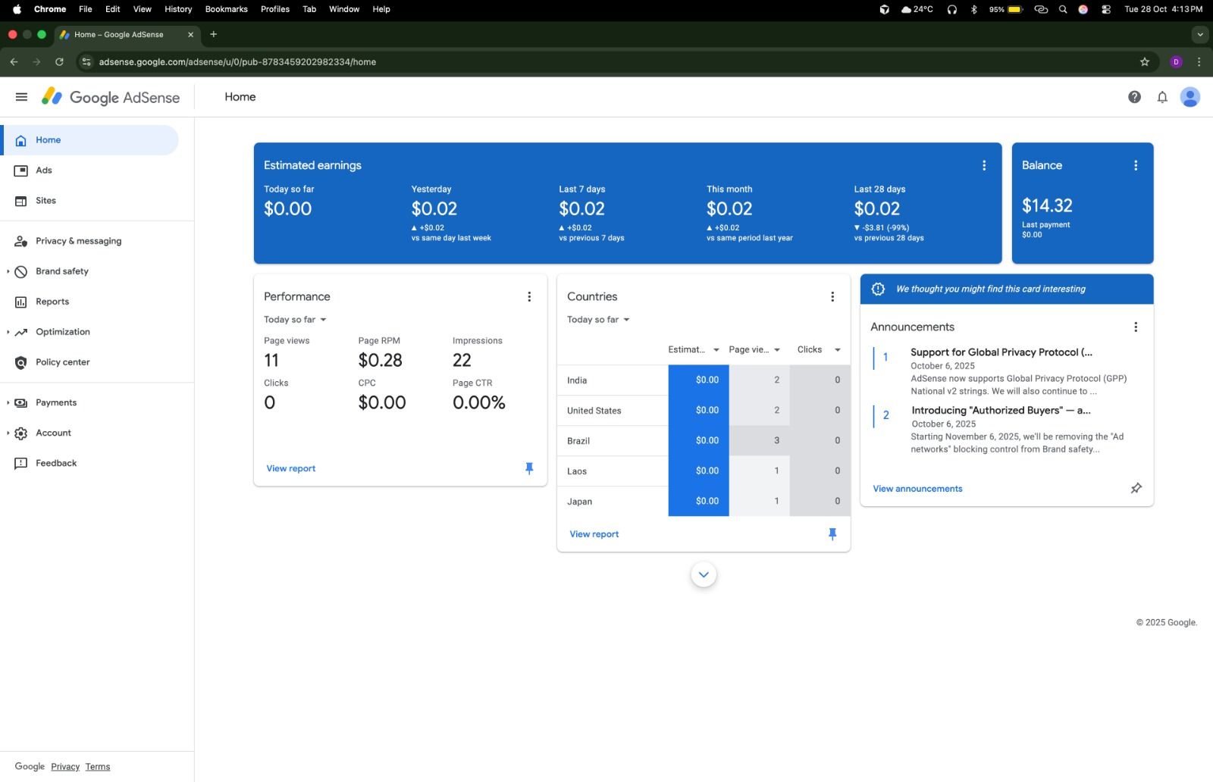
Task: Open the Bookmarks menu in menu bar
Action: tap(226, 9)
